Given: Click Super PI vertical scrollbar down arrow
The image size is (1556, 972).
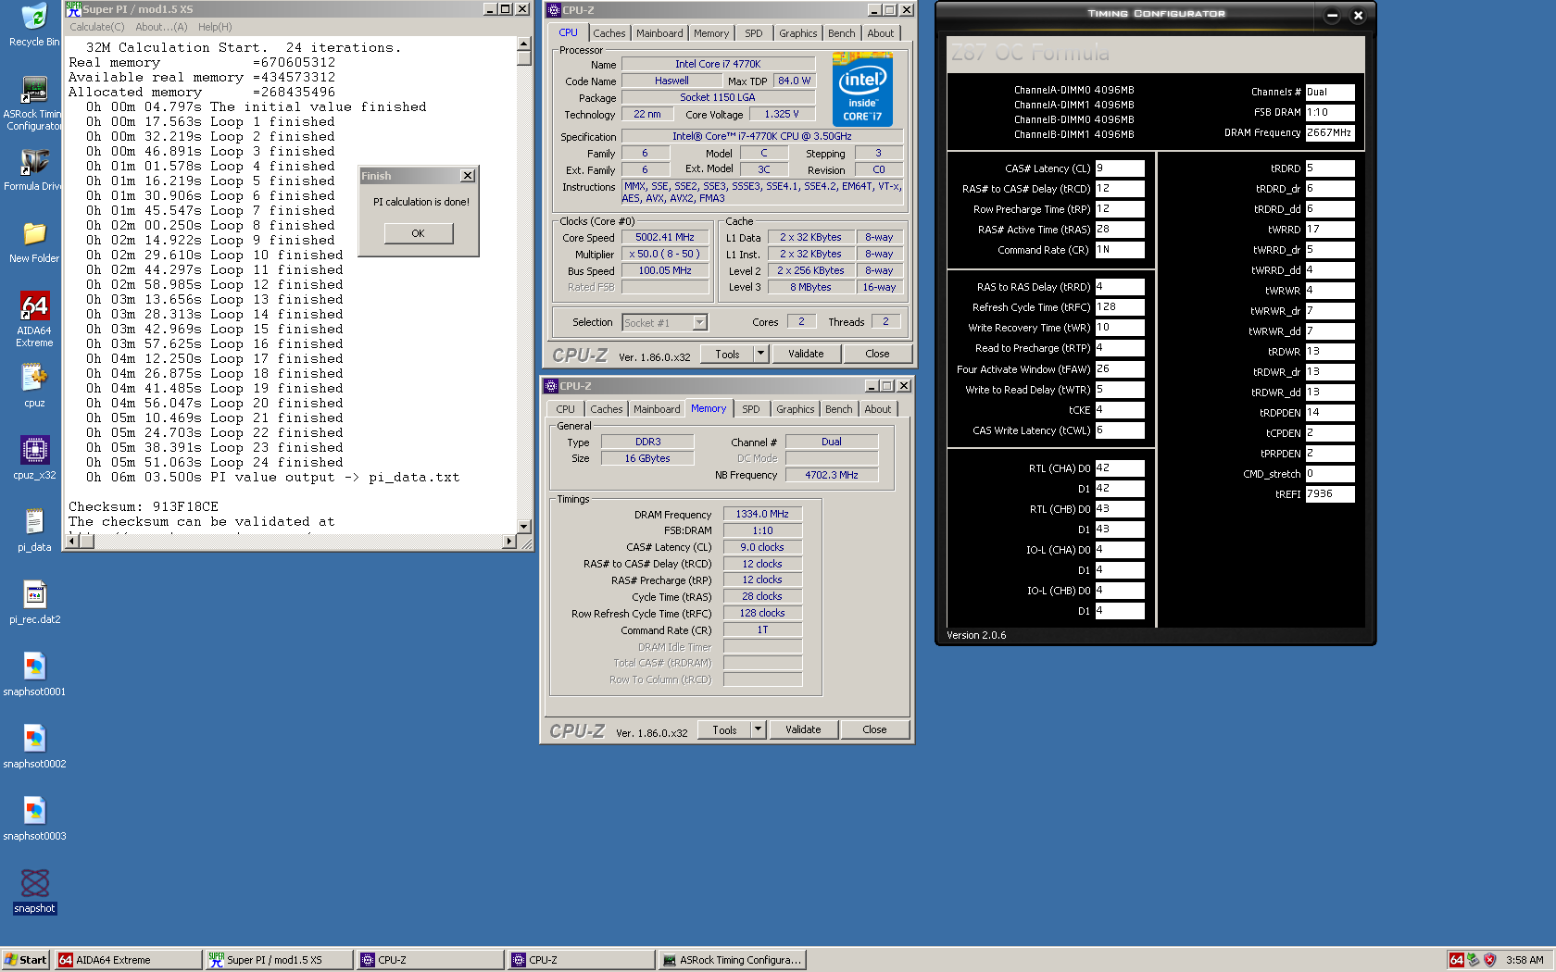Looking at the screenshot, I should pyautogui.click(x=523, y=527).
